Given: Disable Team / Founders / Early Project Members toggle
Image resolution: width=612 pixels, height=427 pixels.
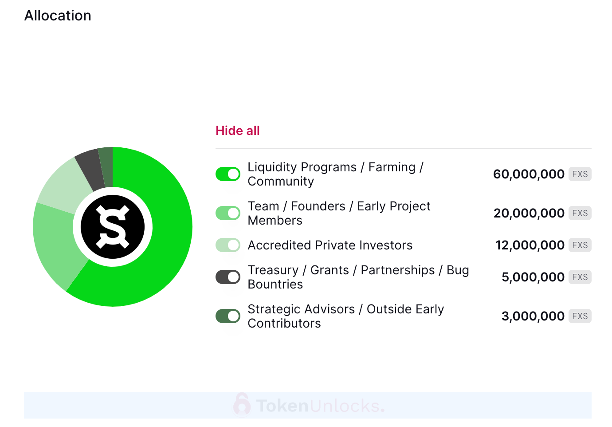Looking at the screenshot, I should pyautogui.click(x=228, y=213).
